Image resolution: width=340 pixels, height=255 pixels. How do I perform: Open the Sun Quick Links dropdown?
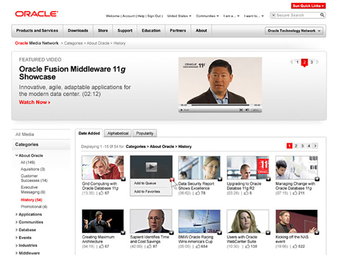(x=308, y=6)
